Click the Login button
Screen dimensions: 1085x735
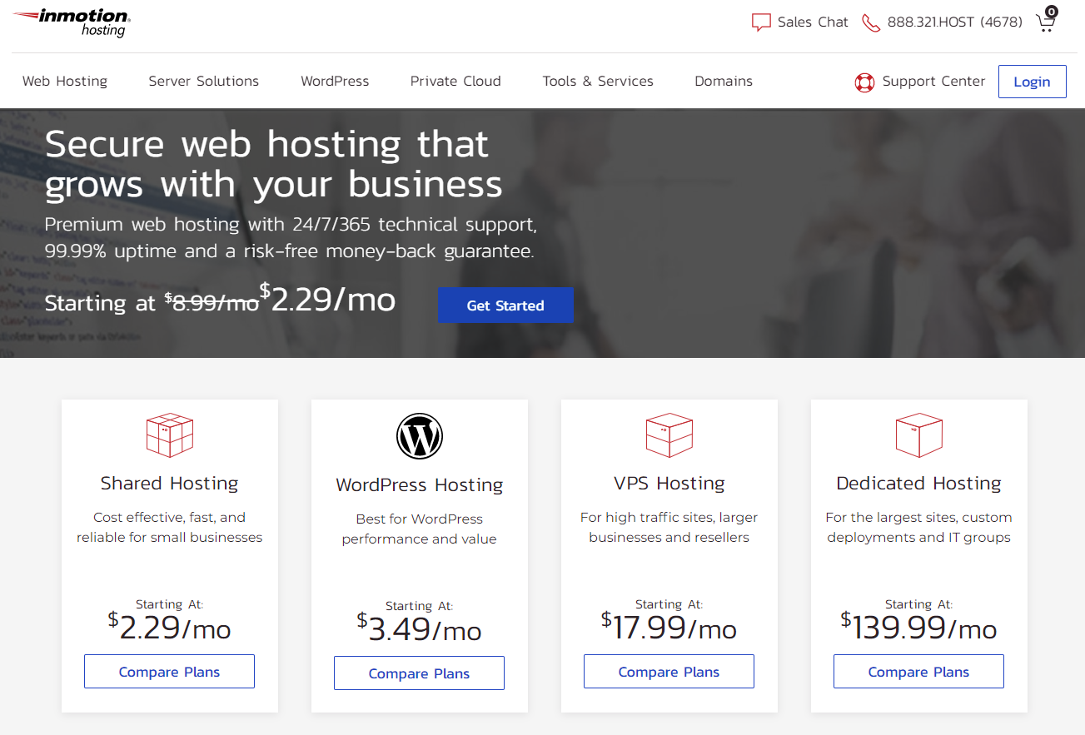click(1033, 82)
